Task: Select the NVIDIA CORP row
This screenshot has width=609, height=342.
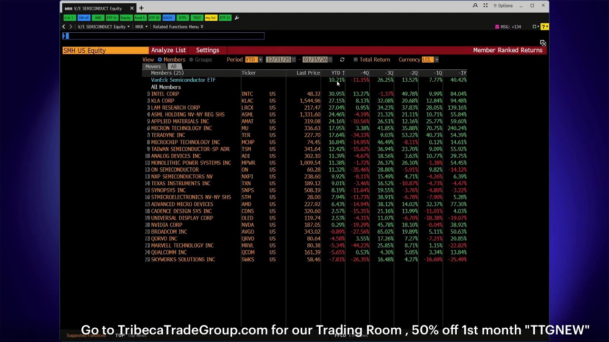Action: [x=304, y=225]
